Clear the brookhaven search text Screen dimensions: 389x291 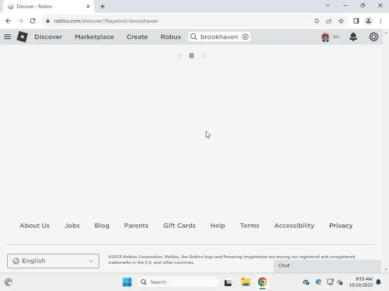(x=245, y=37)
